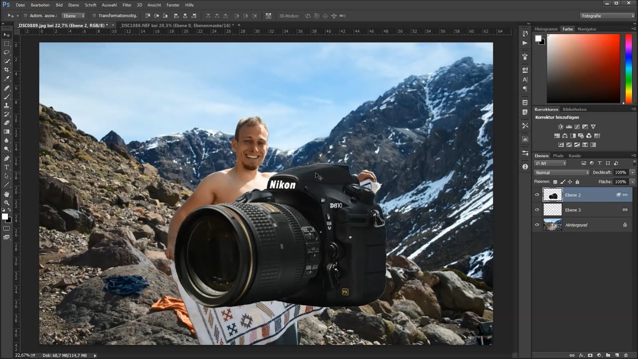The height and width of the screenshot is (359, 638).
Task: Switch to the Kanäle tab
Action: pos(575,156)
